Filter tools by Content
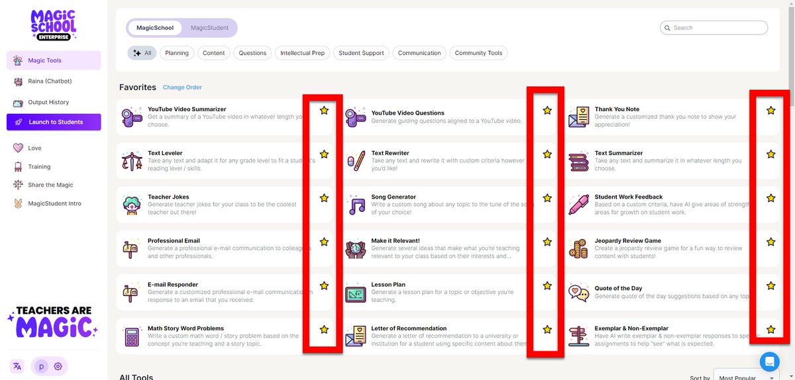 tap(214, 53)
